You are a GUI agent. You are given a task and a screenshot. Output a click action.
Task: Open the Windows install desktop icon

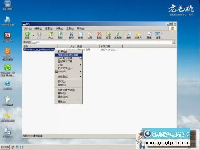coord(7,20)
